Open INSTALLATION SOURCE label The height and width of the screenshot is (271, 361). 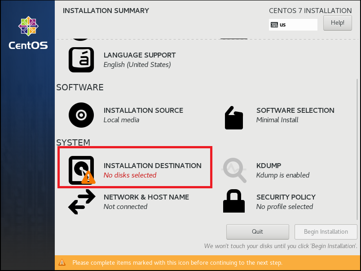click(x=143, y=111)
